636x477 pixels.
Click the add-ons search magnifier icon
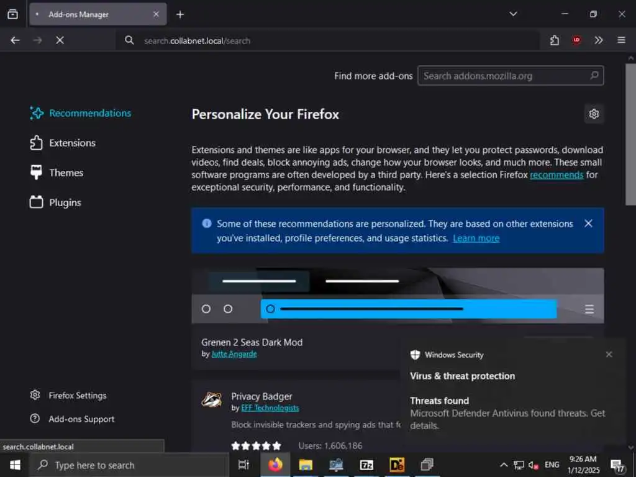[594, 75]
